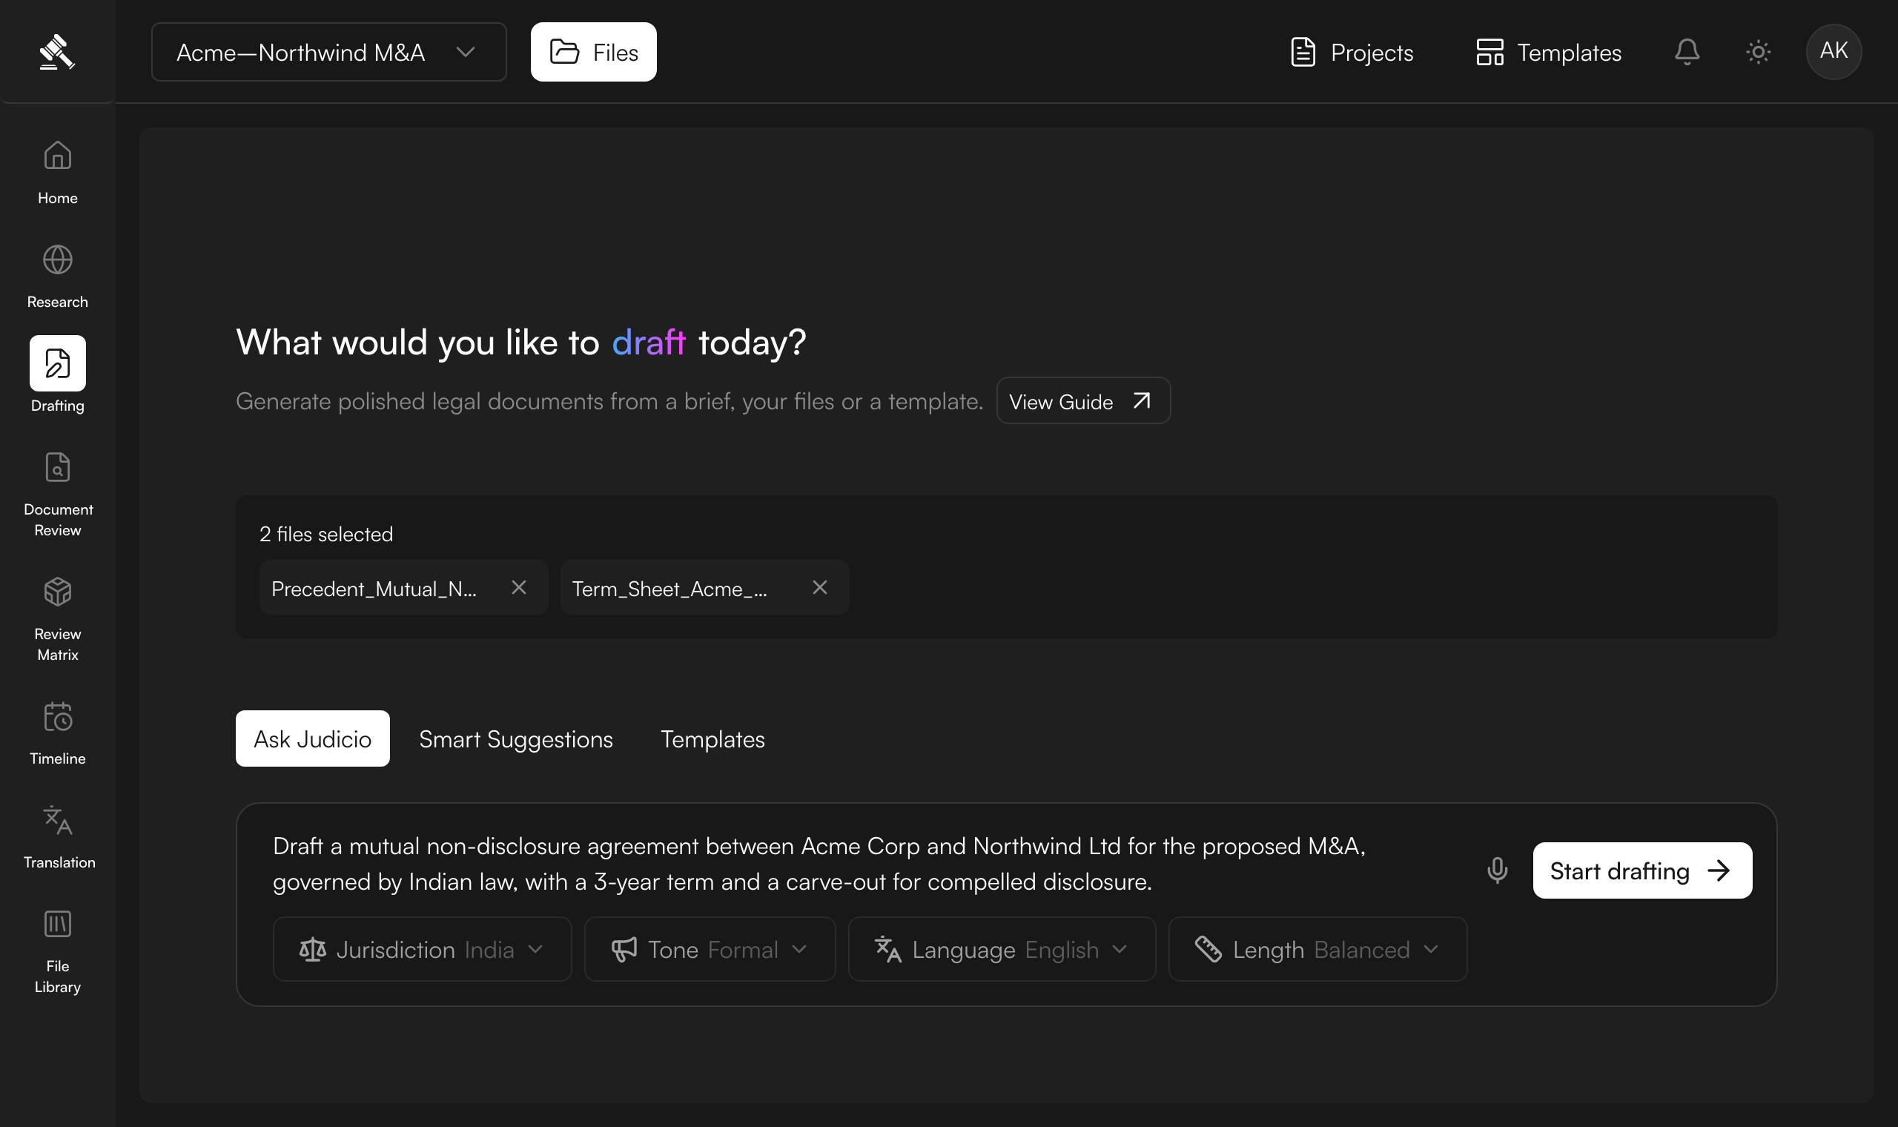1898x1127 pixels.
Task: Open the Length Balanced dropdown
Action: point(1318,949)
